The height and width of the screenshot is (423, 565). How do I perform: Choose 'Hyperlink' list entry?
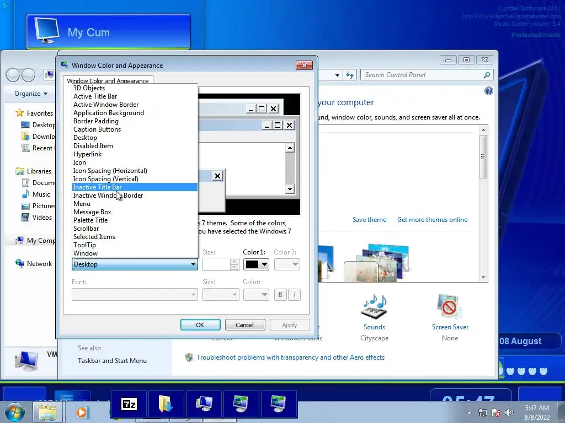(135, 154)
